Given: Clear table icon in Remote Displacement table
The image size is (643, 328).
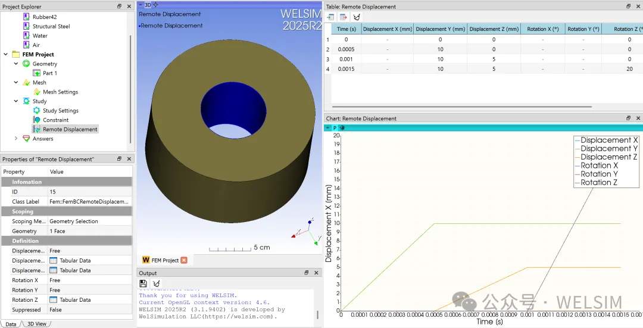Looking at the screenshot, I should point(357,17).
